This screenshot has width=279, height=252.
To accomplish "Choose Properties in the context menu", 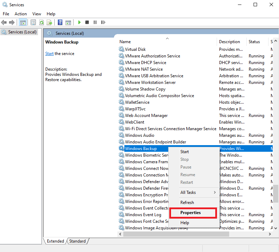I will pyautogui.click(x=191, y=213).
